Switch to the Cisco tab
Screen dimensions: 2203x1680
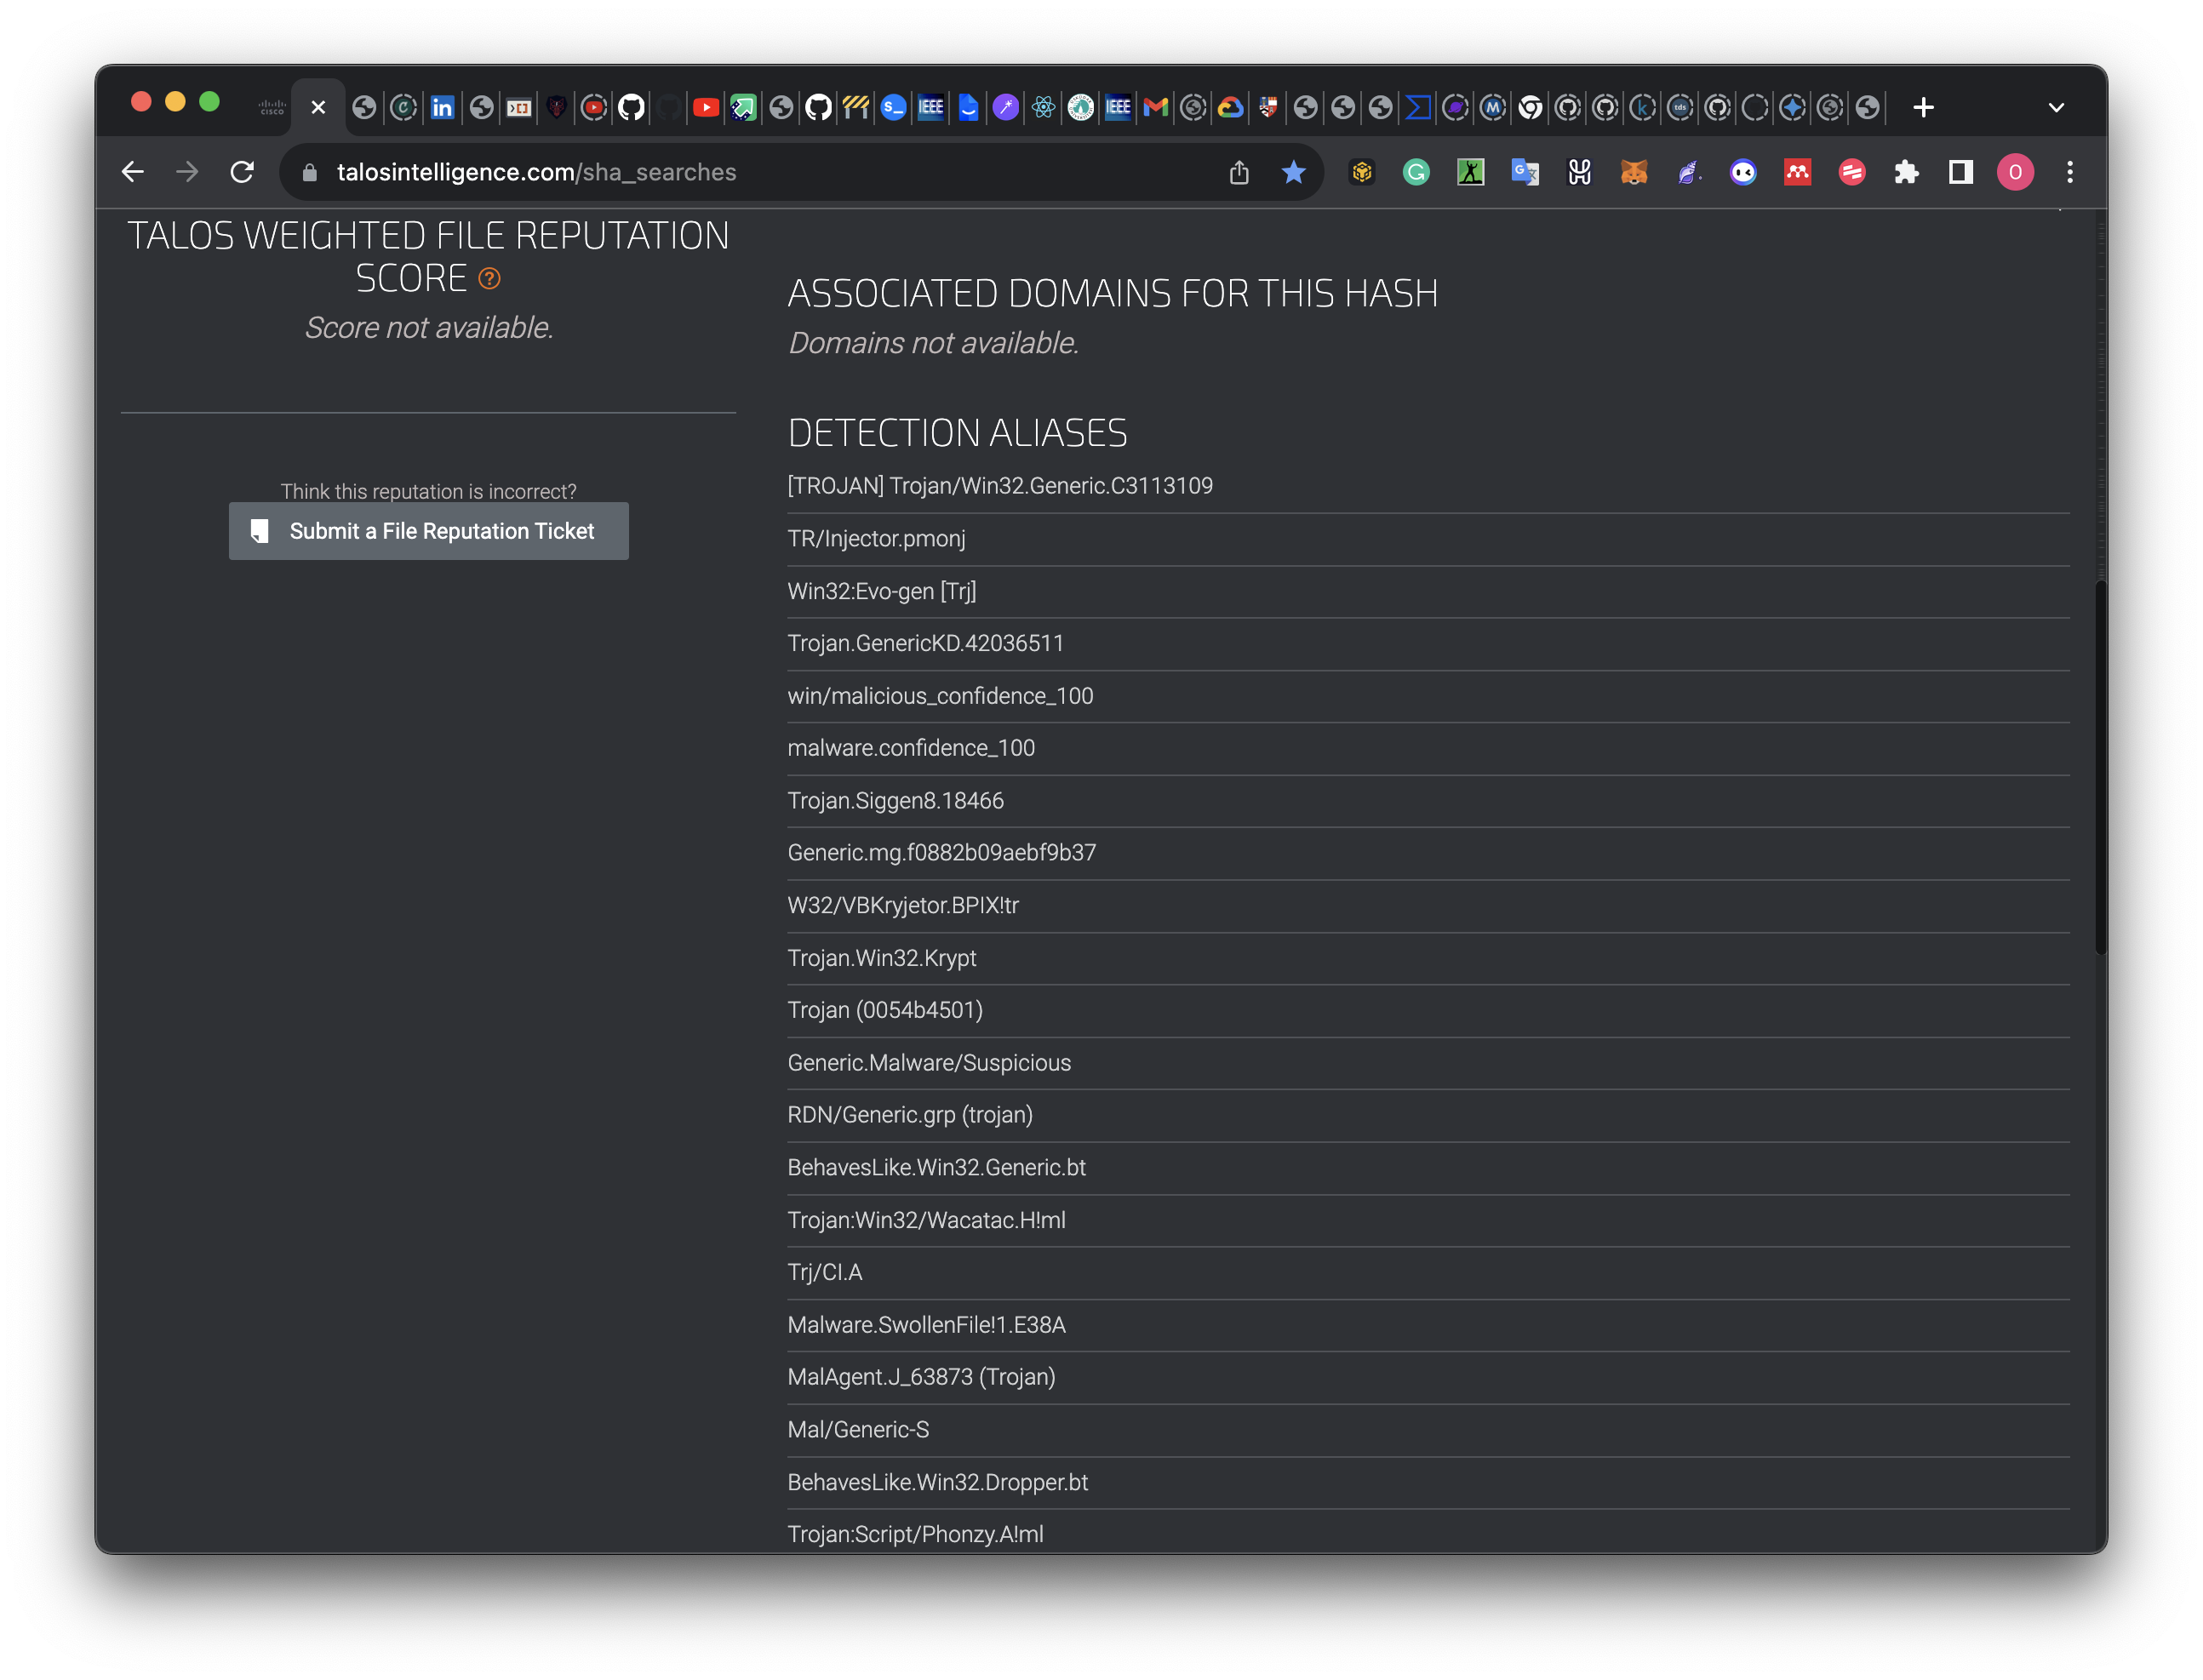point(272,107)
